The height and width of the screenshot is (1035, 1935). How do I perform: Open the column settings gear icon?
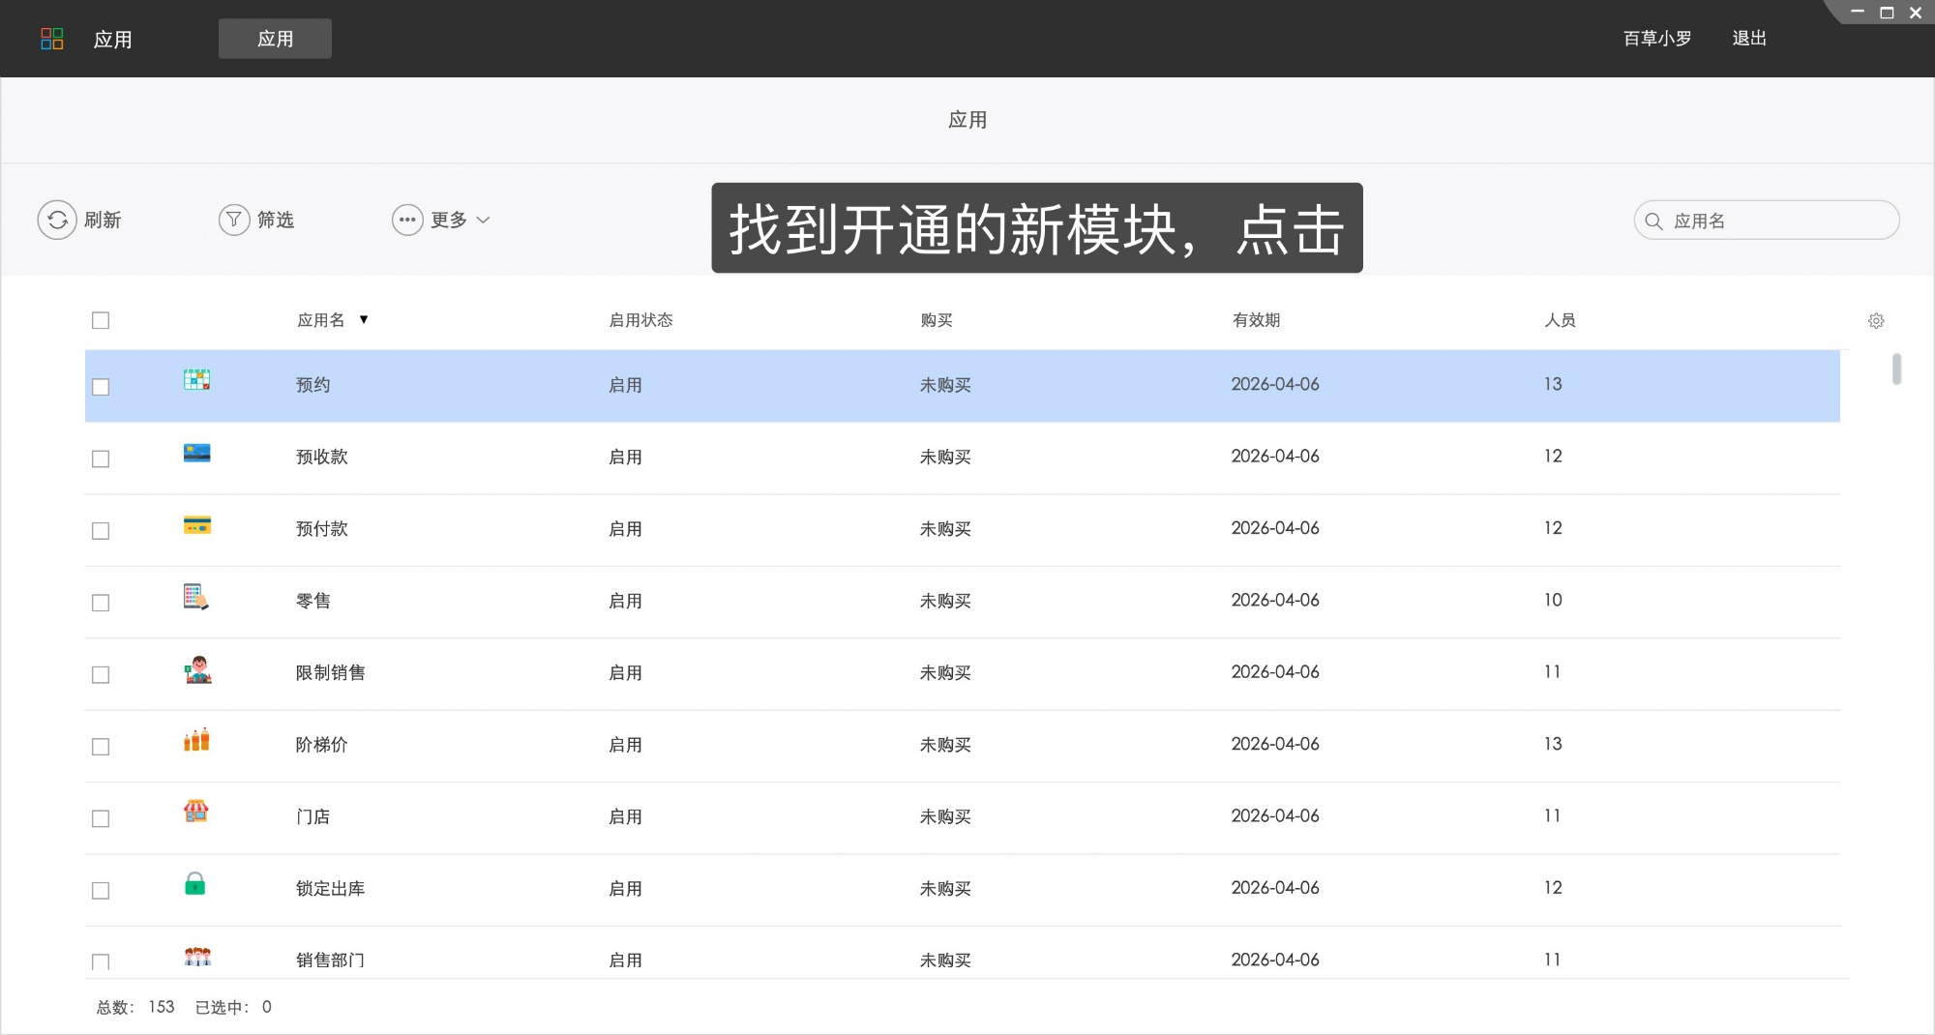(x=1877, y=320)
